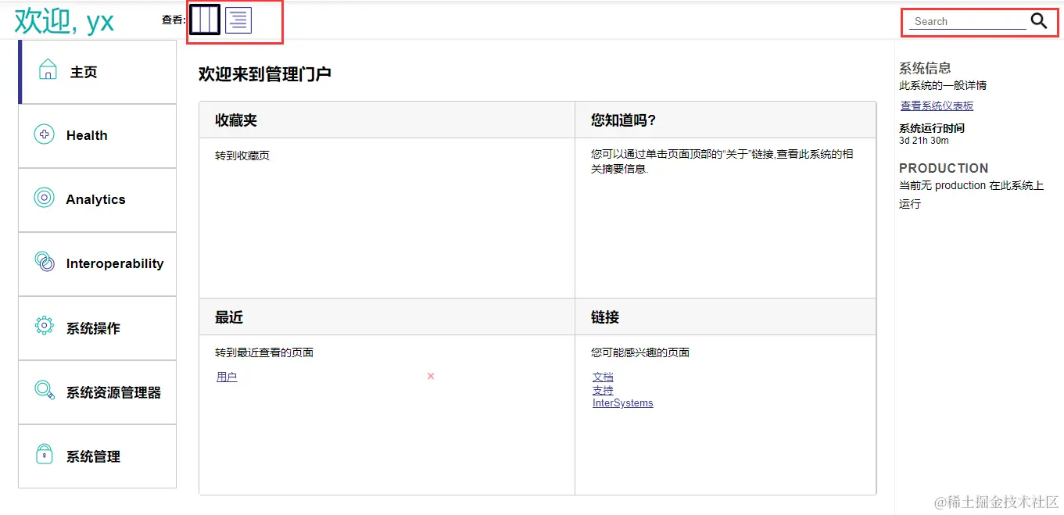1064x515 pixels.
Task: Click the 转到收藏页 text
Action: point(242,156)
